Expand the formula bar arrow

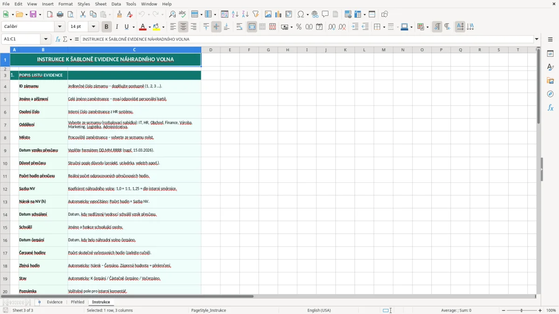tap(537, 39)
